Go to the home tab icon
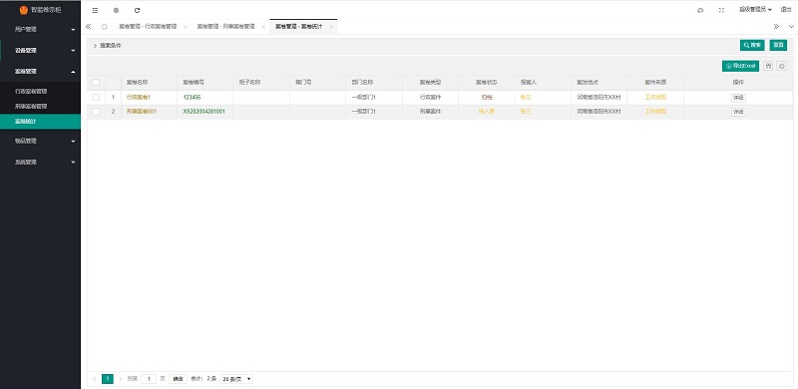Viewport: 798px width, 389px height. coord(105,27)
